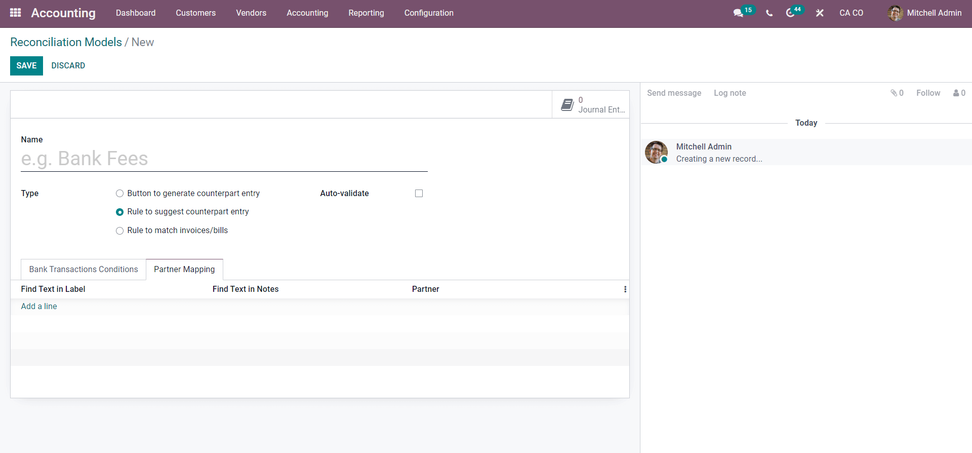
Task: Switch to Partner Mapping tab
Action: 184,270
